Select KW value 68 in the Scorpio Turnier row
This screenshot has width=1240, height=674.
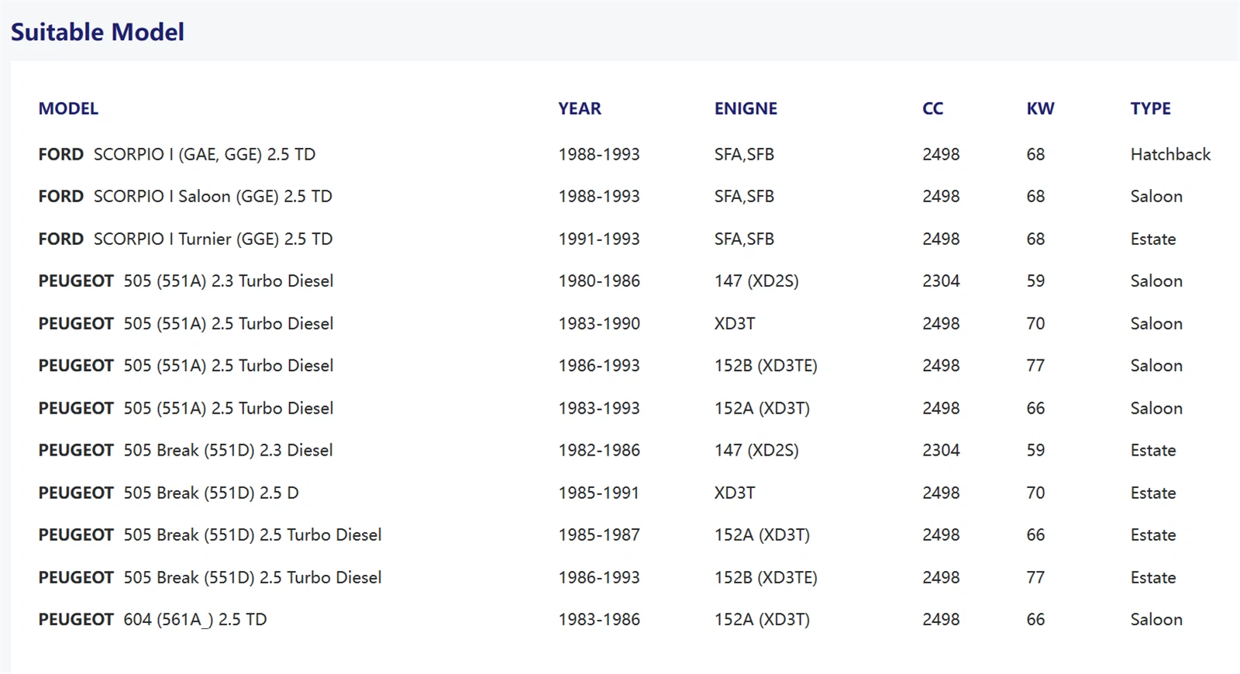coord(1035,239)
